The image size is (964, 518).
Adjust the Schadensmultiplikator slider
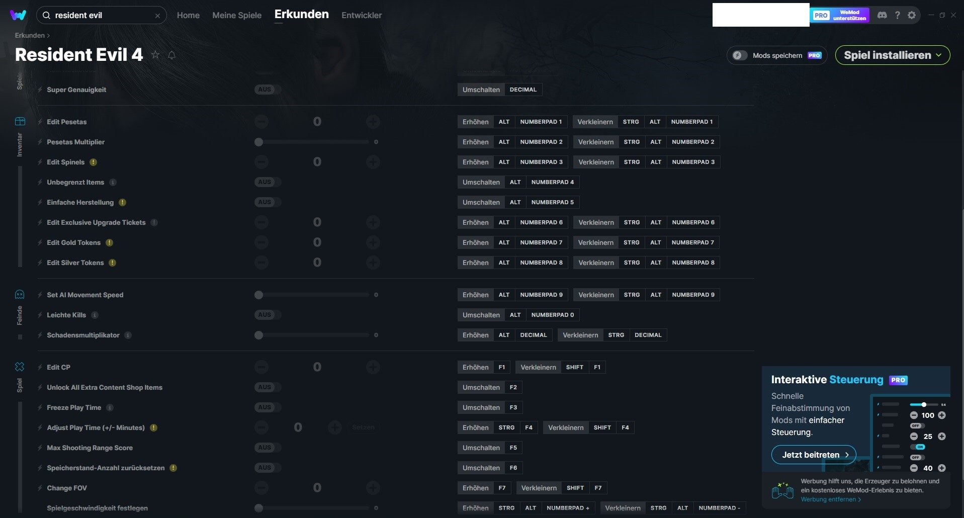312,335
